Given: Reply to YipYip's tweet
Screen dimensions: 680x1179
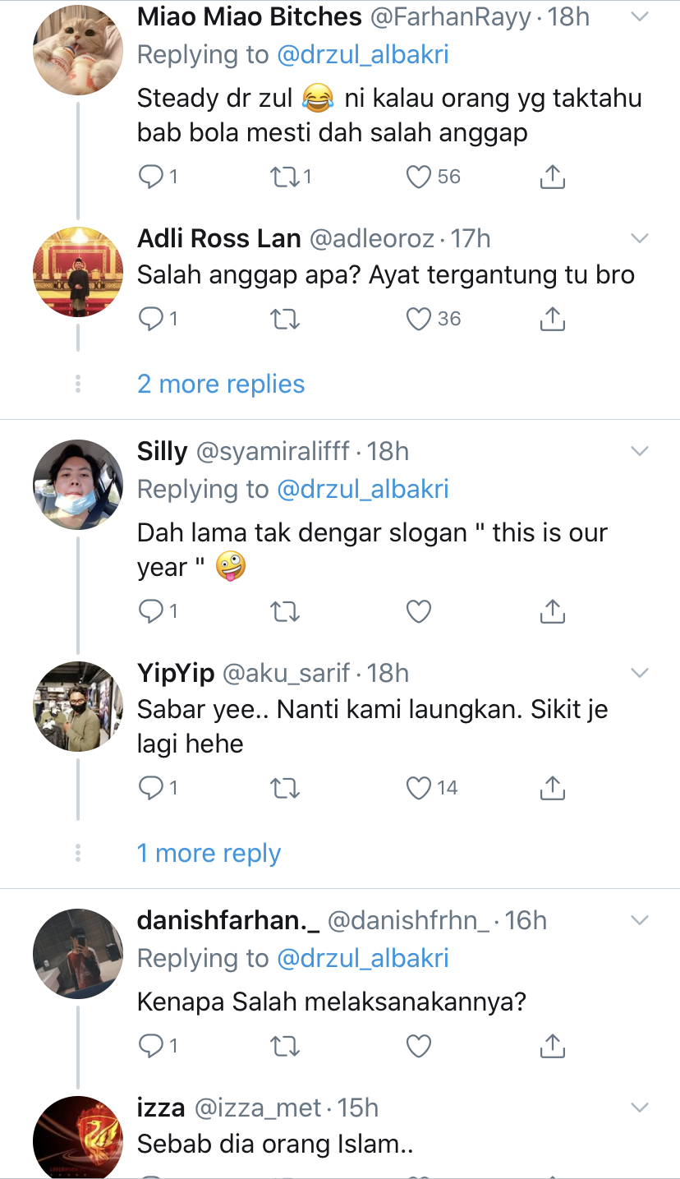Looking at the screenshot, I should [x=151, y=789].
